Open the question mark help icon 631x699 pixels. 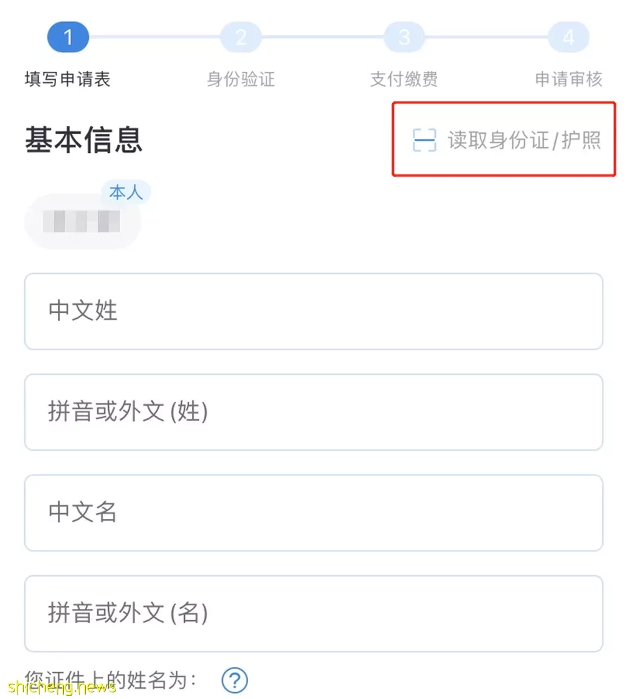pyautogui.click(x=235, y=680)
